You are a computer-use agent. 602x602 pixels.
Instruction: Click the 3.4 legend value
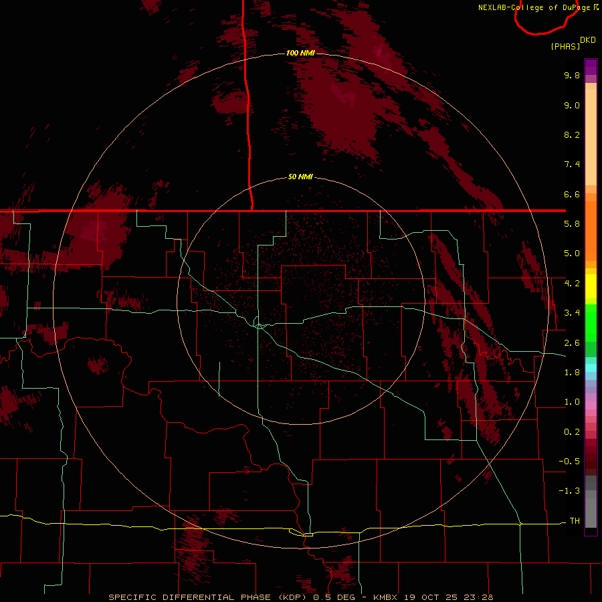click(572, 313)
